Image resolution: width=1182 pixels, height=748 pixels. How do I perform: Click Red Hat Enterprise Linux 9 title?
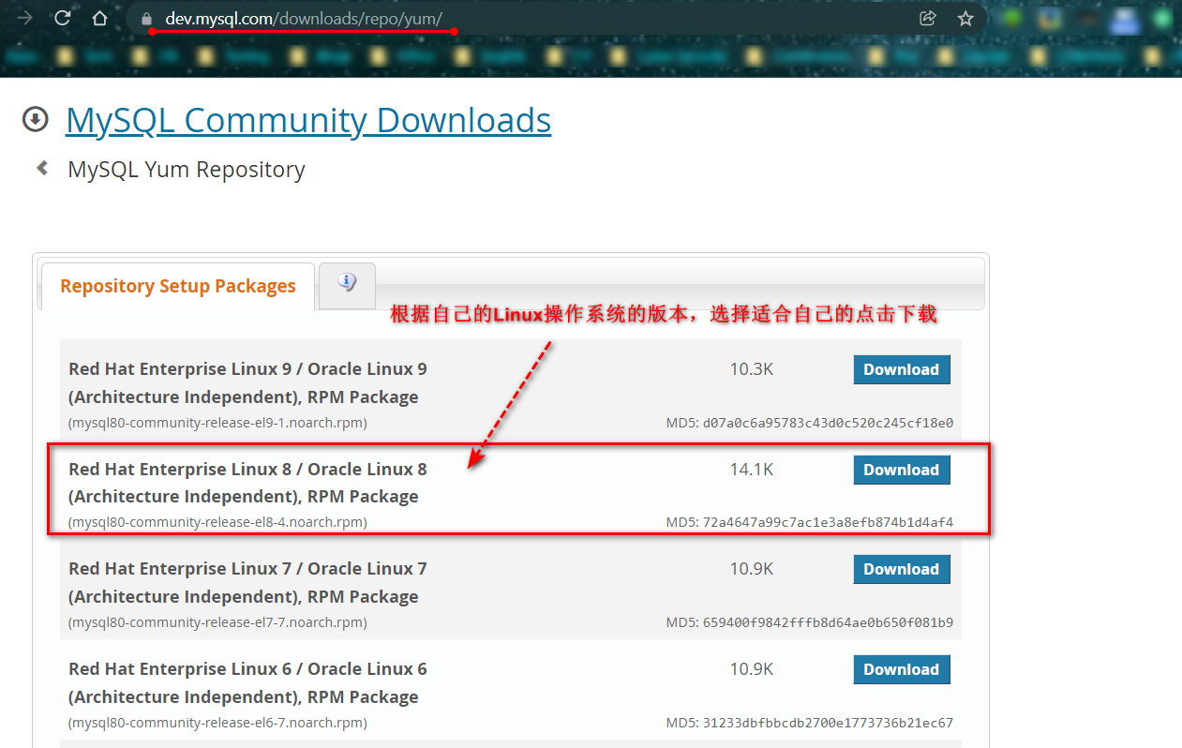coord(247,382)
